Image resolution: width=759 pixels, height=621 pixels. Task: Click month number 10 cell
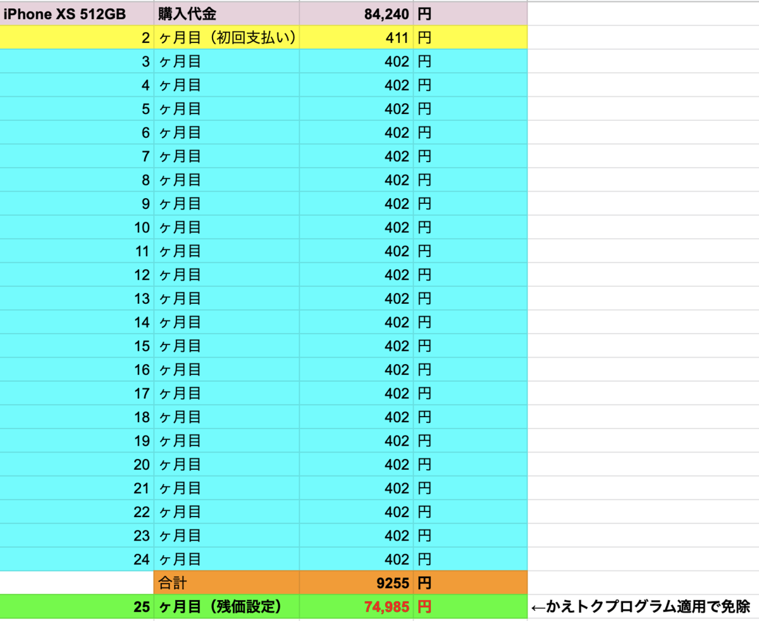pos(77,228)
